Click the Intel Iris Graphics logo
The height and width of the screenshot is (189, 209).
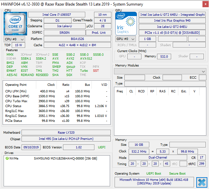125,23
